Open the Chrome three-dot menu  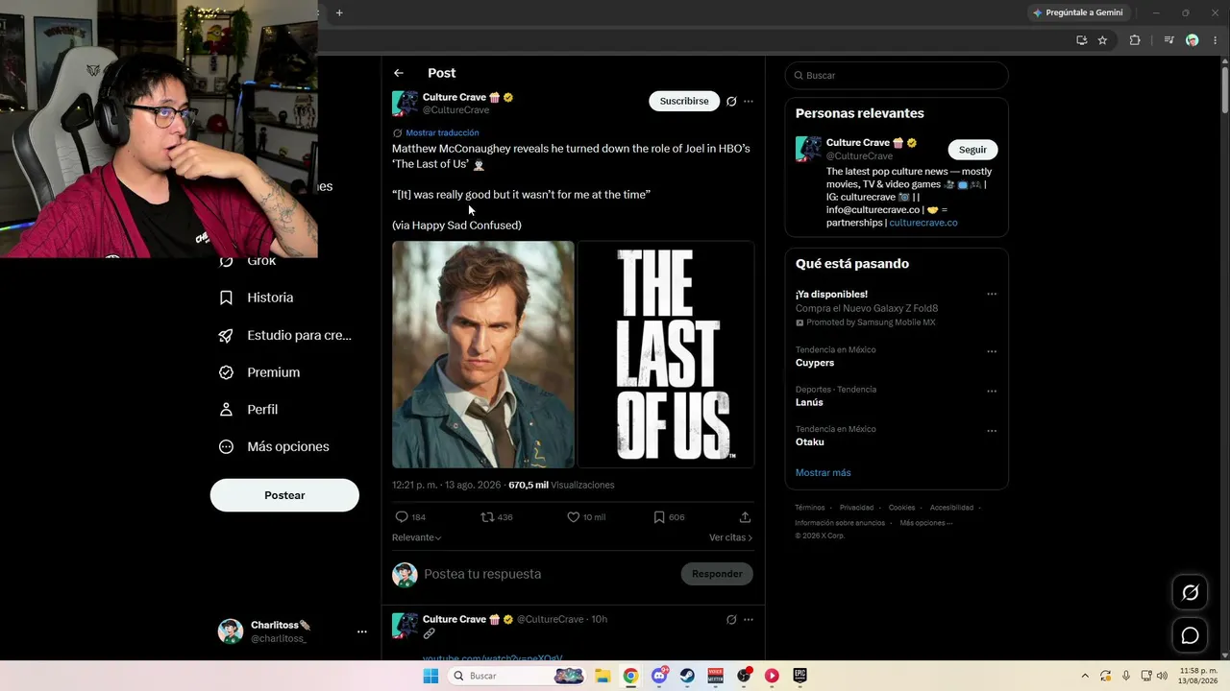coord(1216,40)
